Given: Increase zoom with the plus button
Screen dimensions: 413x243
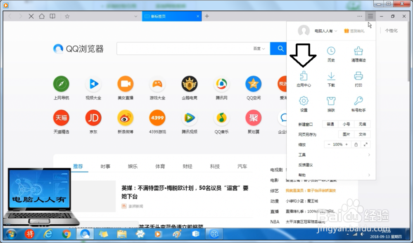Looking at the screenshot, I should pos(347,144).
